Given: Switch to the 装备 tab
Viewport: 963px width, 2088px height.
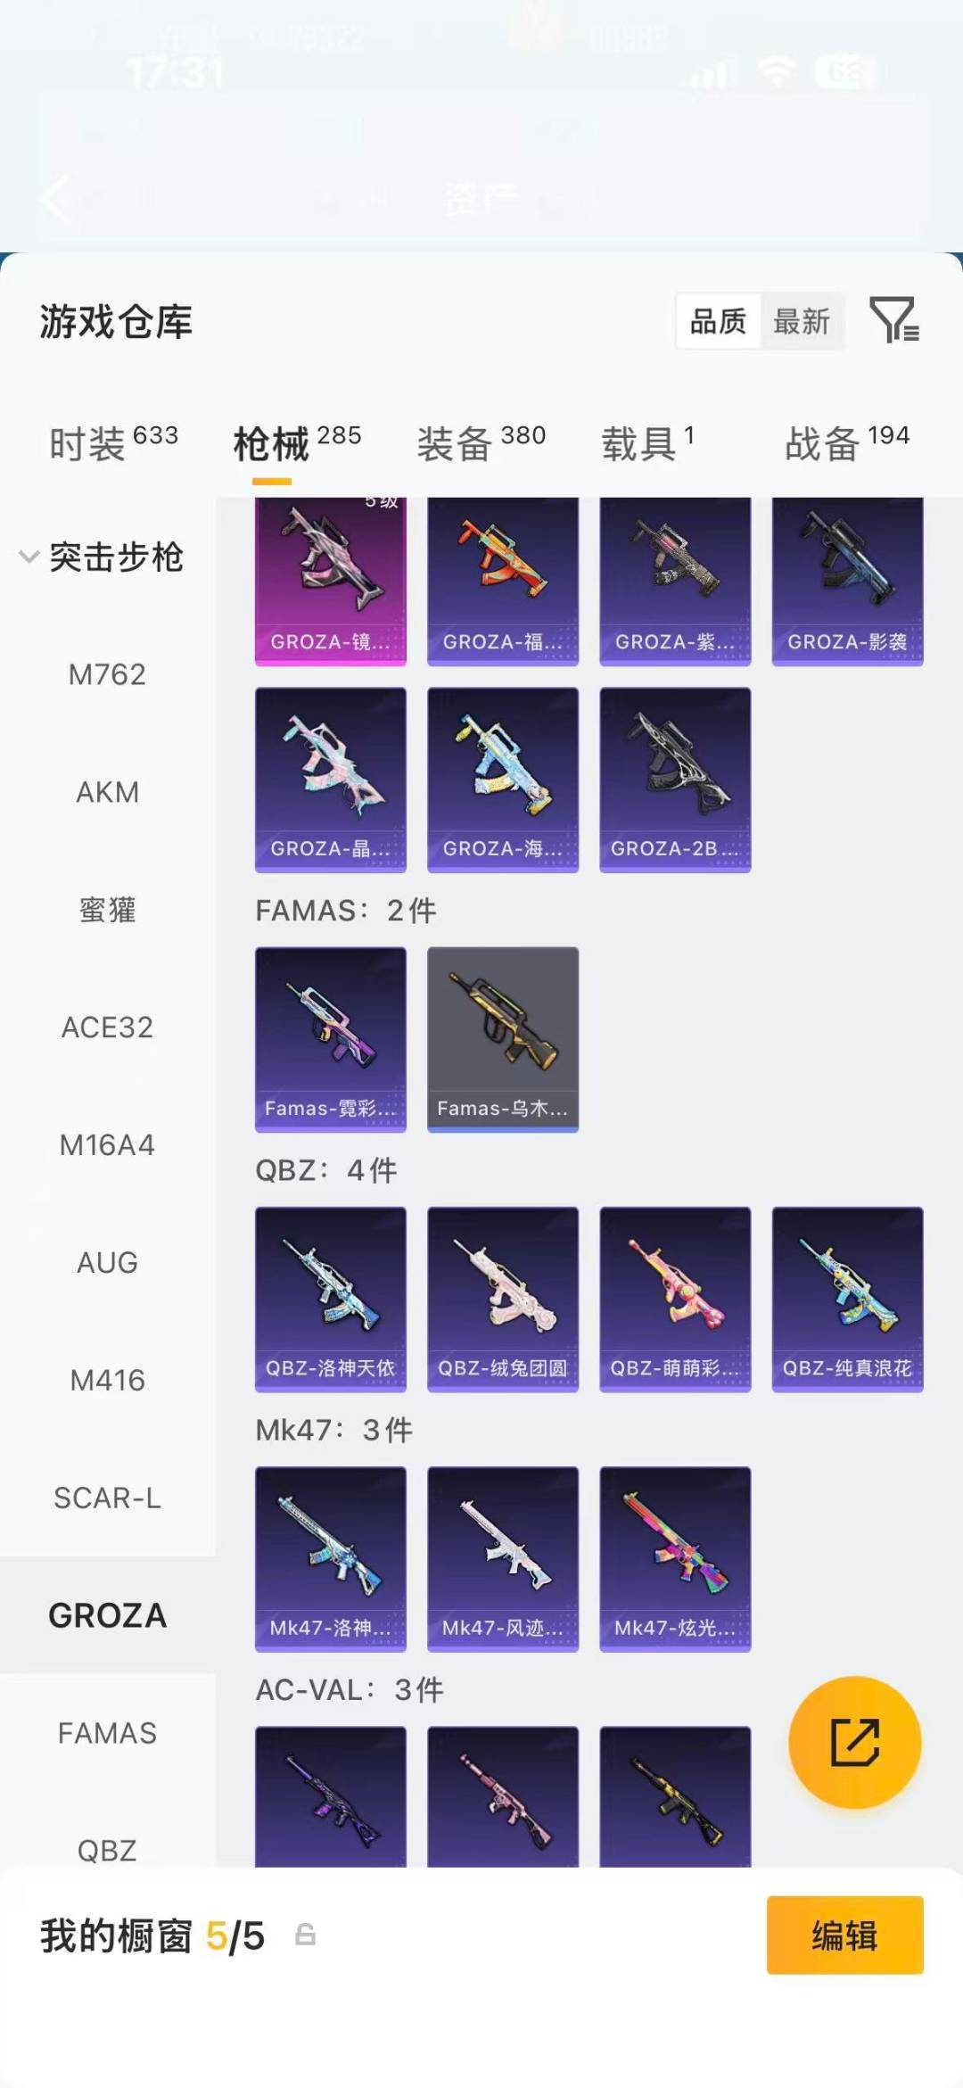Looking at the screenshot, I should pos(481,442).
